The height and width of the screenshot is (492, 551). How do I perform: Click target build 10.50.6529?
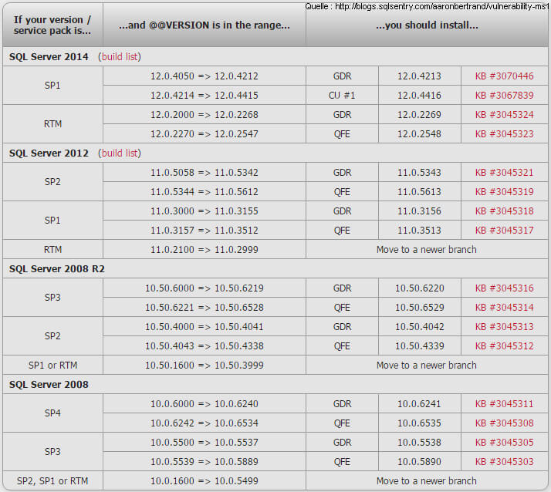420,308
